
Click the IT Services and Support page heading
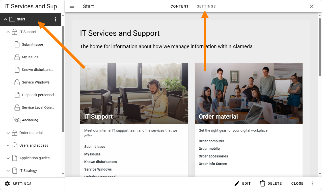point(120,33)
